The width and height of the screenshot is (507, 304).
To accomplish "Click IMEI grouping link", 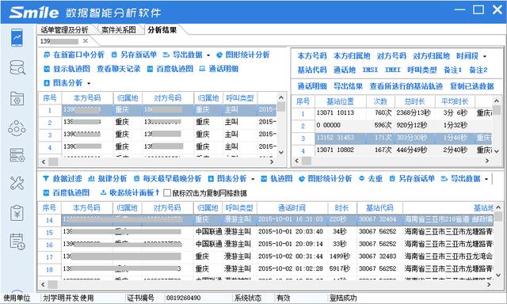I will (x=393, y=70).
